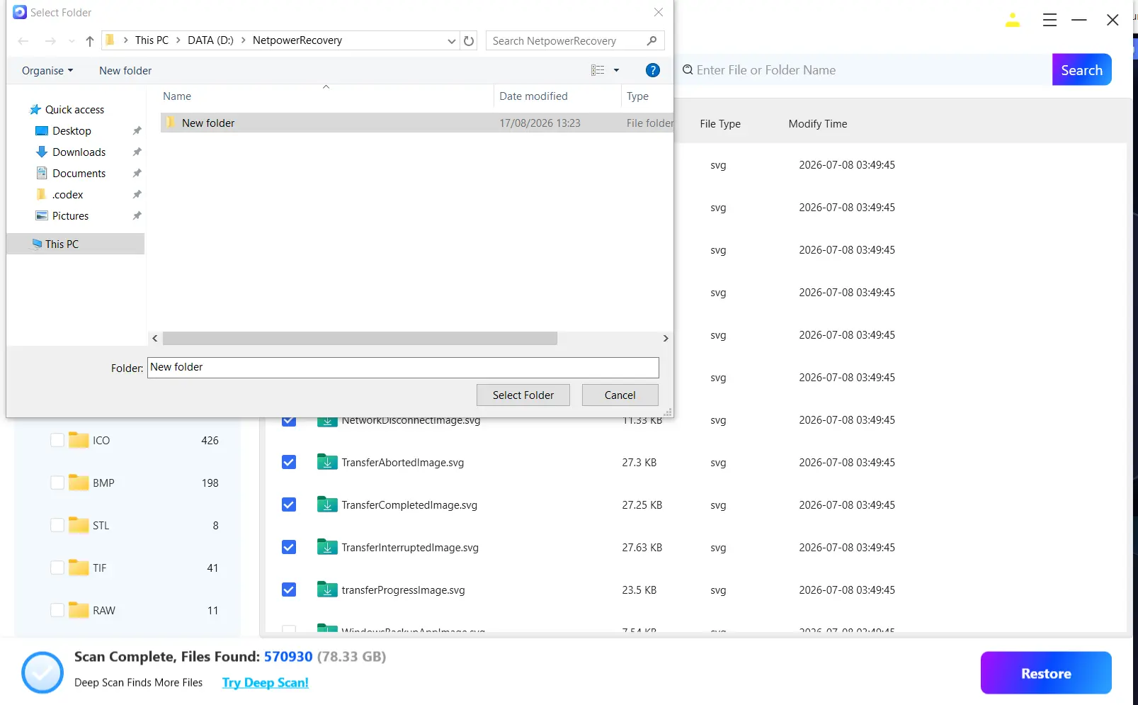Click This PC breadcrumb segment

point(152,40)
